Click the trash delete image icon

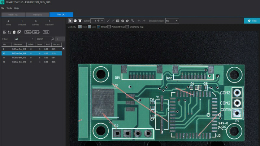pos(14,32)
